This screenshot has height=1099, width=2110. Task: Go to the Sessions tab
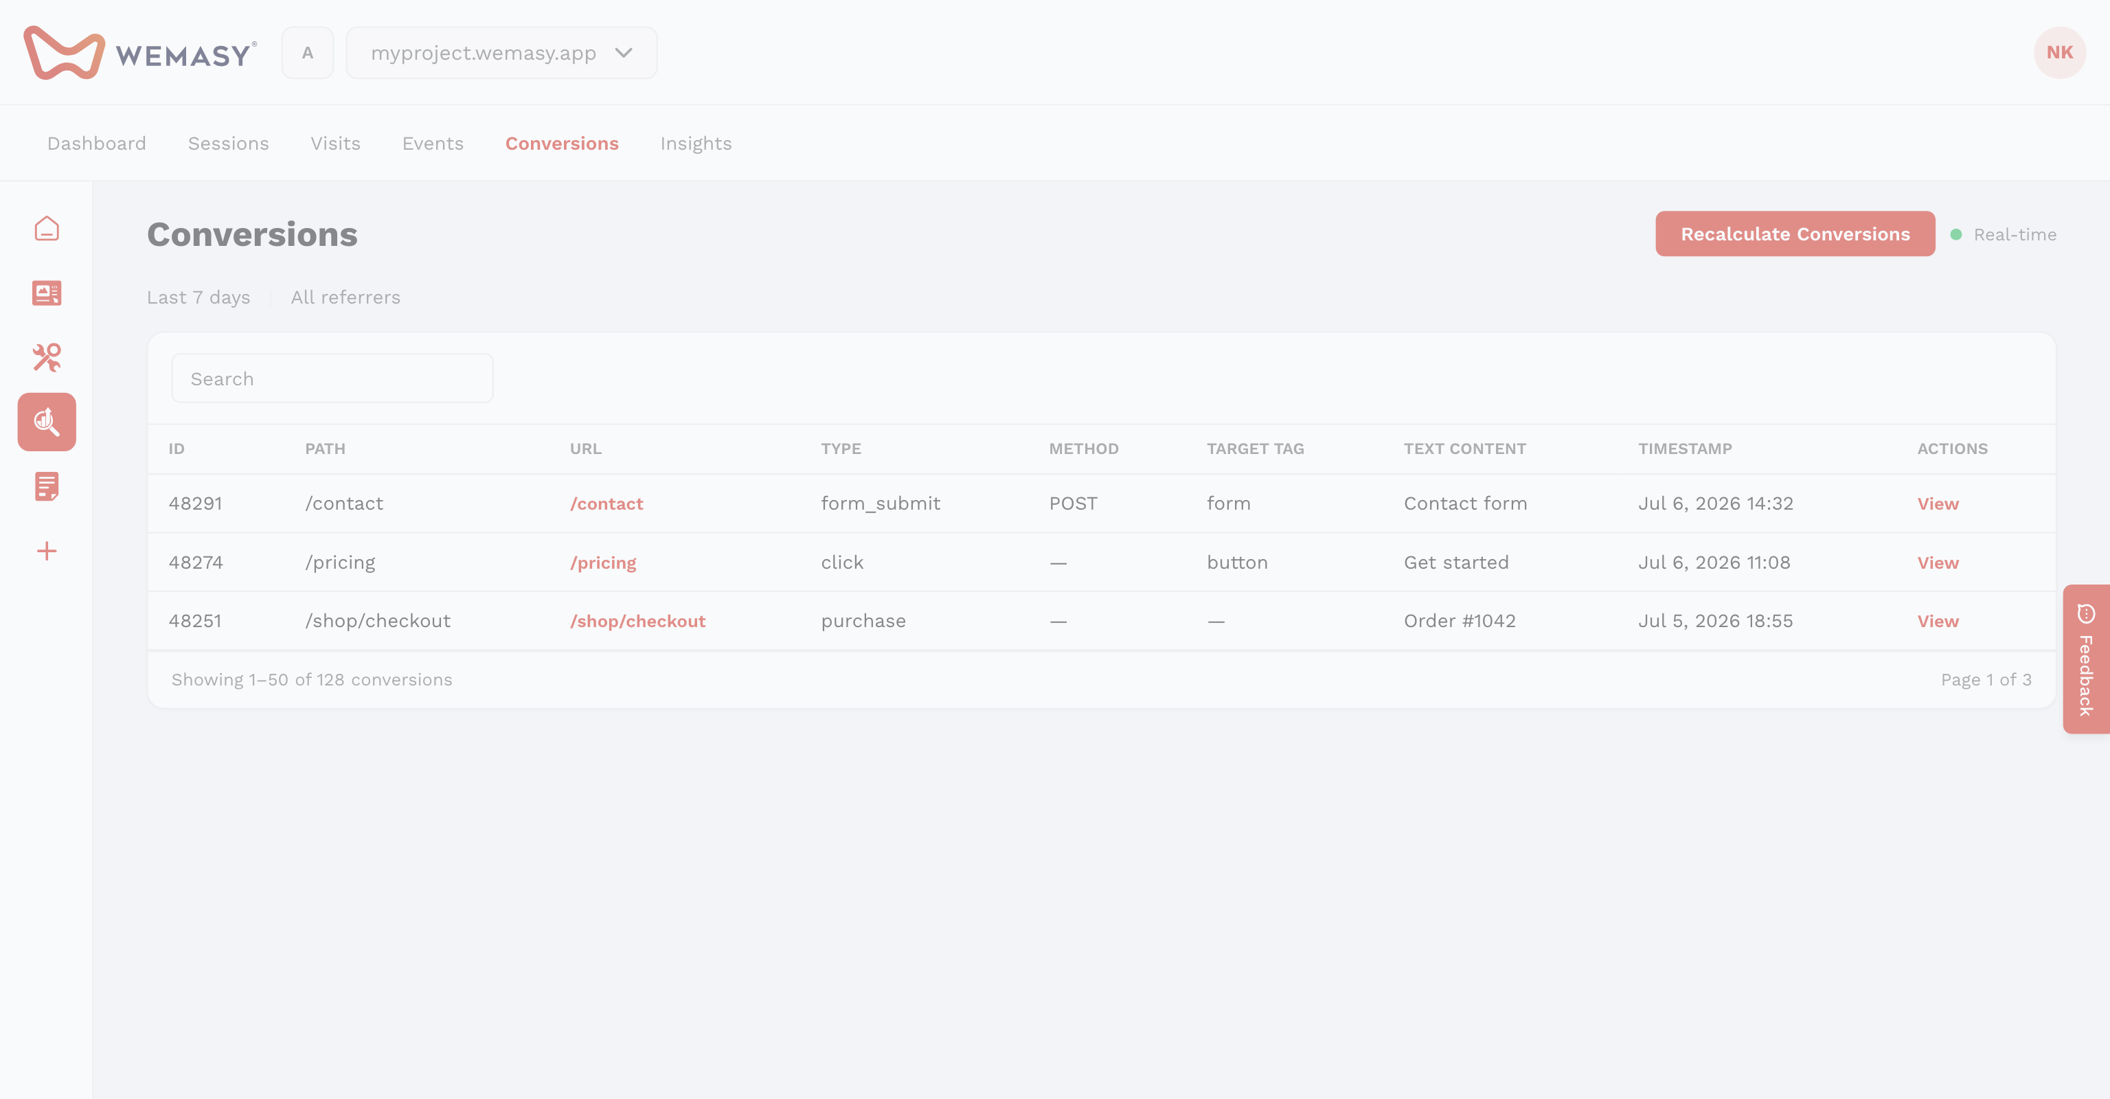coord(229,144)
